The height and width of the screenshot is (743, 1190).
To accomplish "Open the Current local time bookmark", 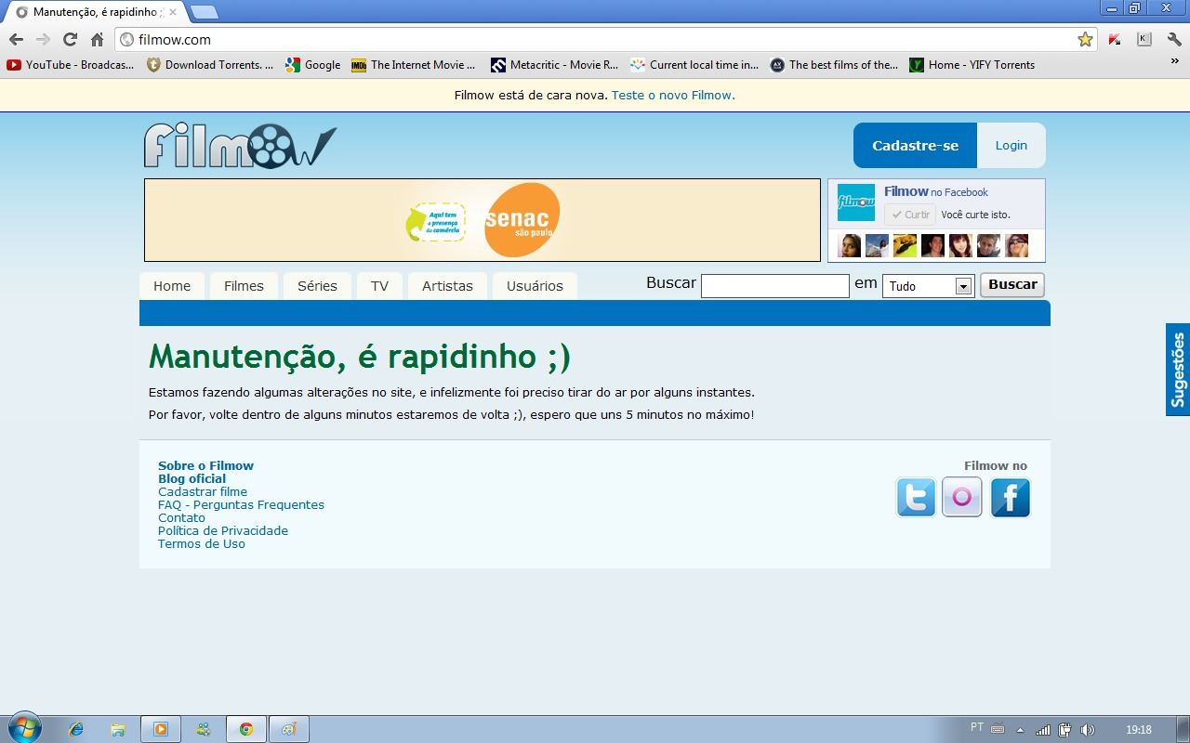I will click(x=694, y=65).
